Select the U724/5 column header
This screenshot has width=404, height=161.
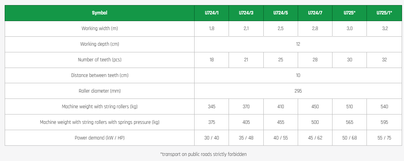[281, 13]
